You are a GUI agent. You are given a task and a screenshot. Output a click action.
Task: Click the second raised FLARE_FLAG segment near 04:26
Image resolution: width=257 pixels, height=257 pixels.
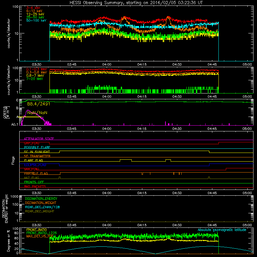[168, 159]
